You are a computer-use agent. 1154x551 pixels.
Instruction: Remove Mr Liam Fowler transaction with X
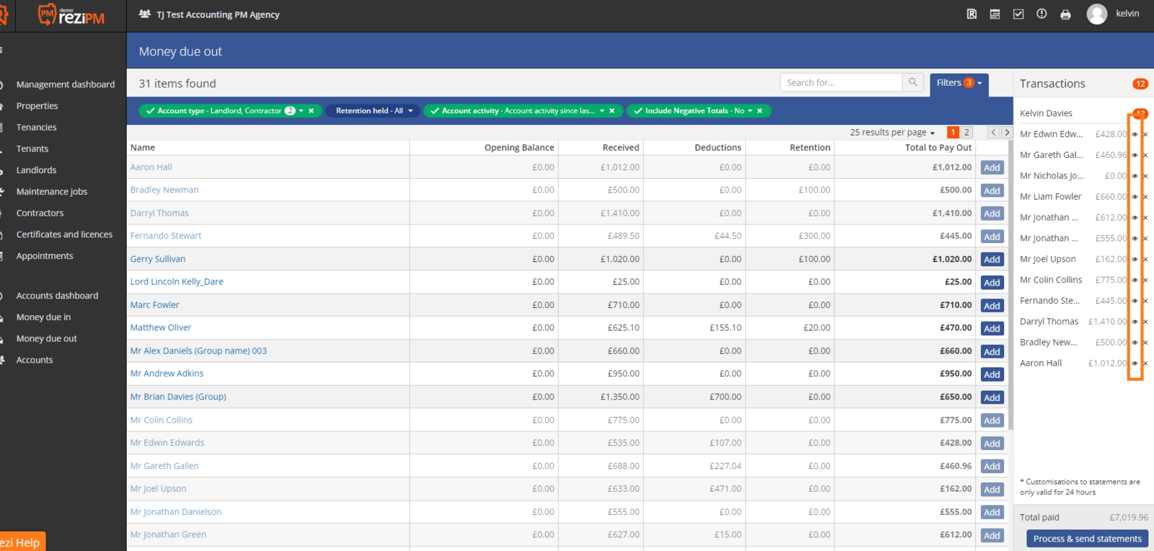(x=1145, y=197)
